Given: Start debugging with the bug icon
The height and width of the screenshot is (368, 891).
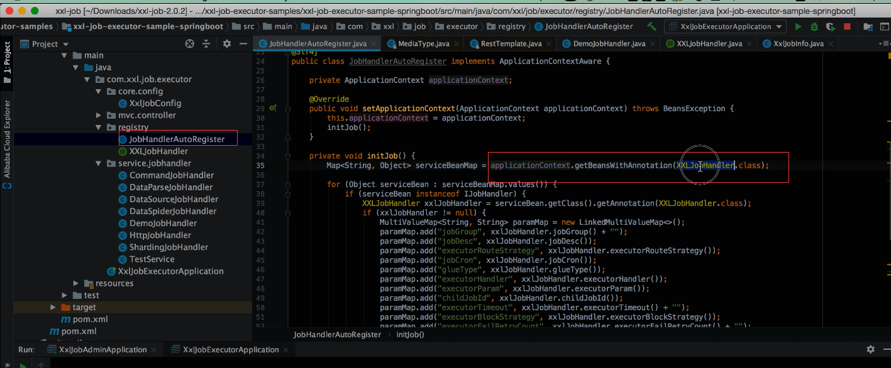Looking at the screenshot, I should click(x=814, y=27).
